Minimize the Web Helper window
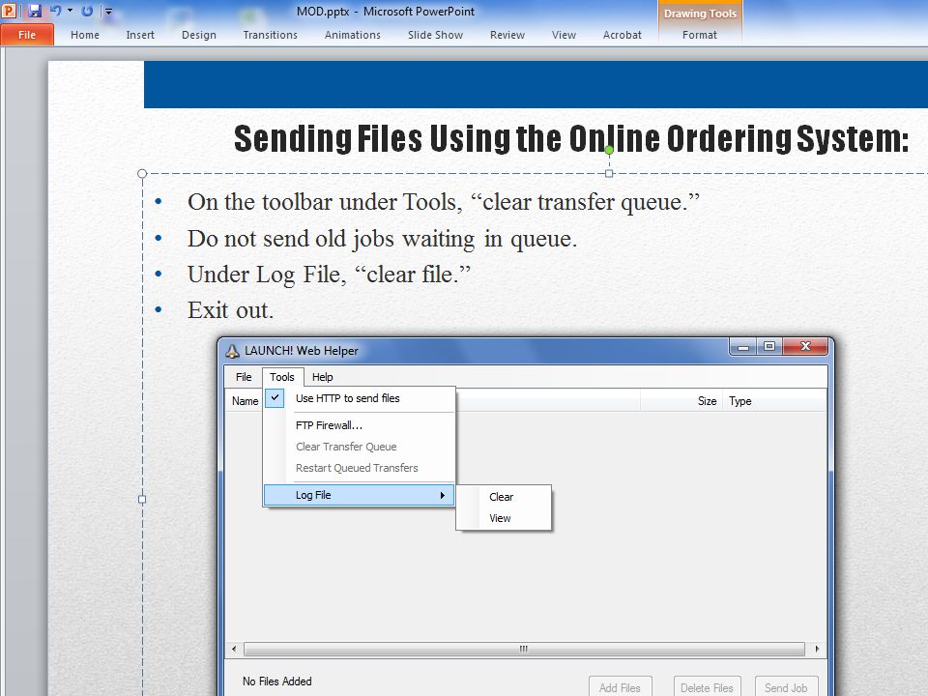Viewport: 928px width, 696px height. pos(743,347)
